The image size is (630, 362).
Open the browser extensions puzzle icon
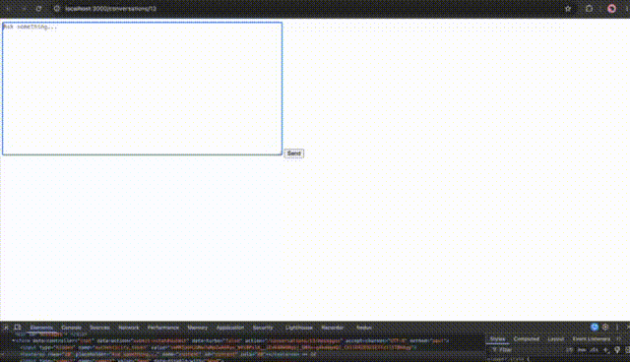[589, 9]
